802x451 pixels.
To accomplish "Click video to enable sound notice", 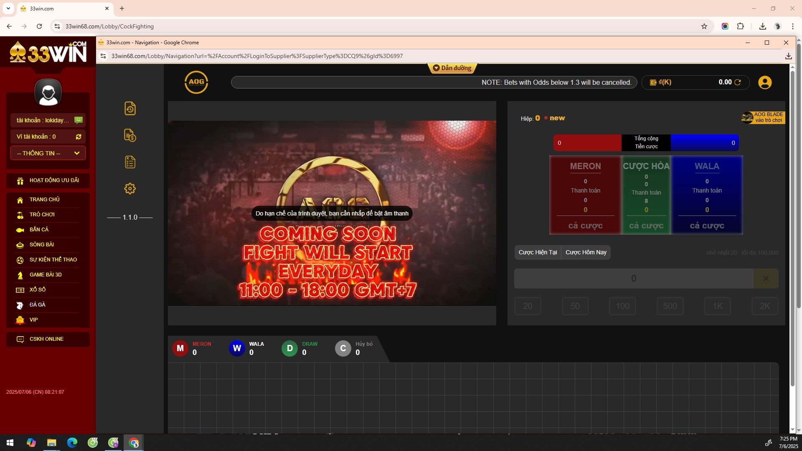I will pos(332,213).
